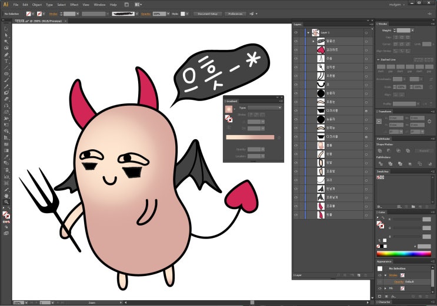Select the Selection (black arrow) tool
The width and height of the screenshot is (437, 306).
[6, 29]
